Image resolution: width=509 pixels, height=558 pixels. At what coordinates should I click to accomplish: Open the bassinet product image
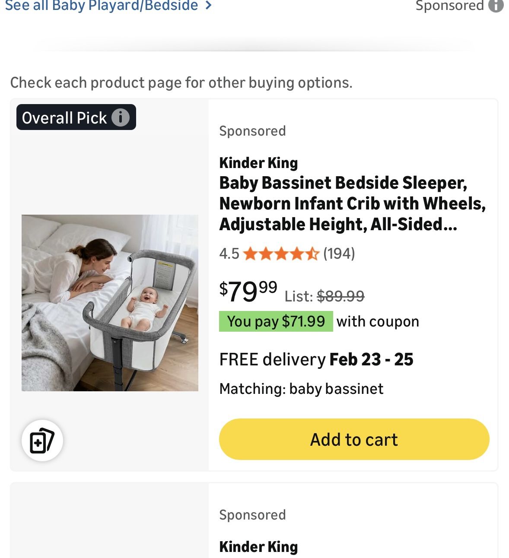(x=110, y=303)
